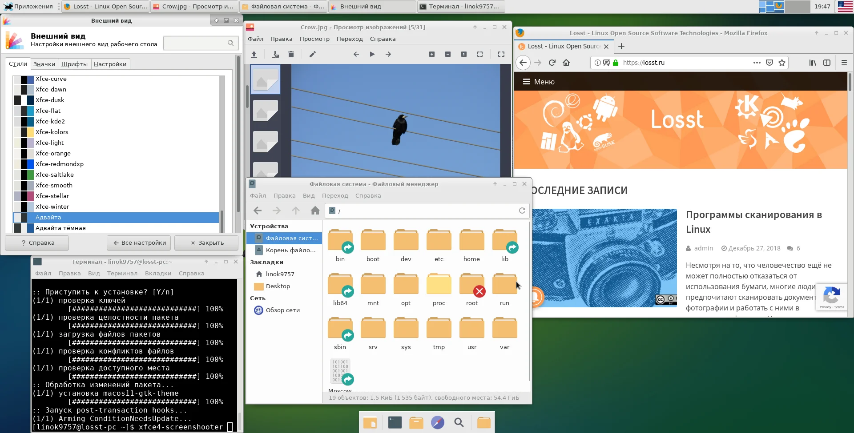
Task: Expand the Losst site Меню
Action: click(x=538, y=82)
